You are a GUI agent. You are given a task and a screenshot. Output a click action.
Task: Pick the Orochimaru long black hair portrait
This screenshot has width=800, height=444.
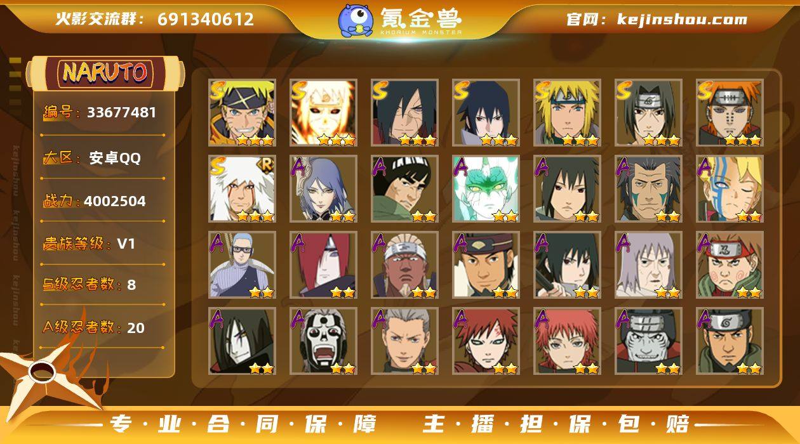coord(243,341)
